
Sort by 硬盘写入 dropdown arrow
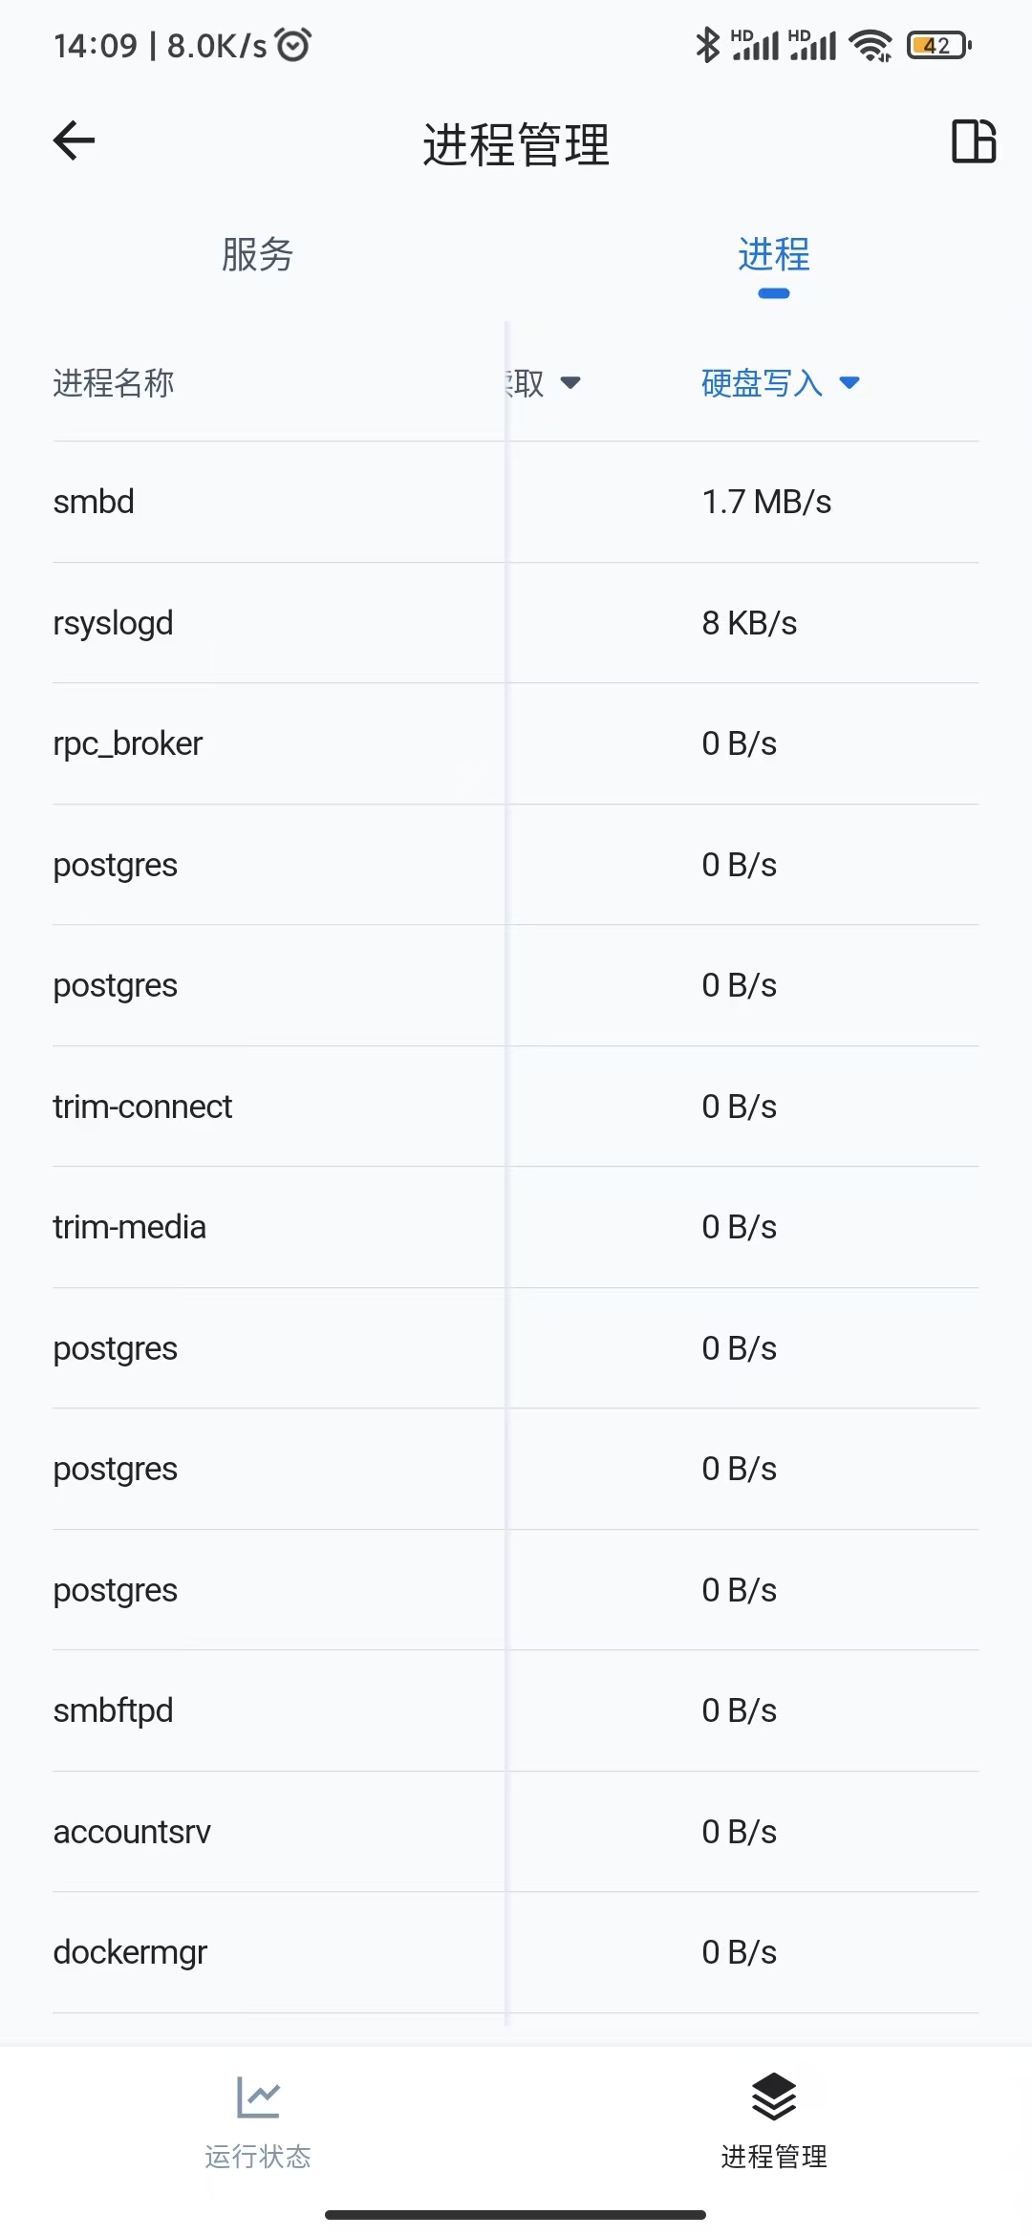coord(849,383)
